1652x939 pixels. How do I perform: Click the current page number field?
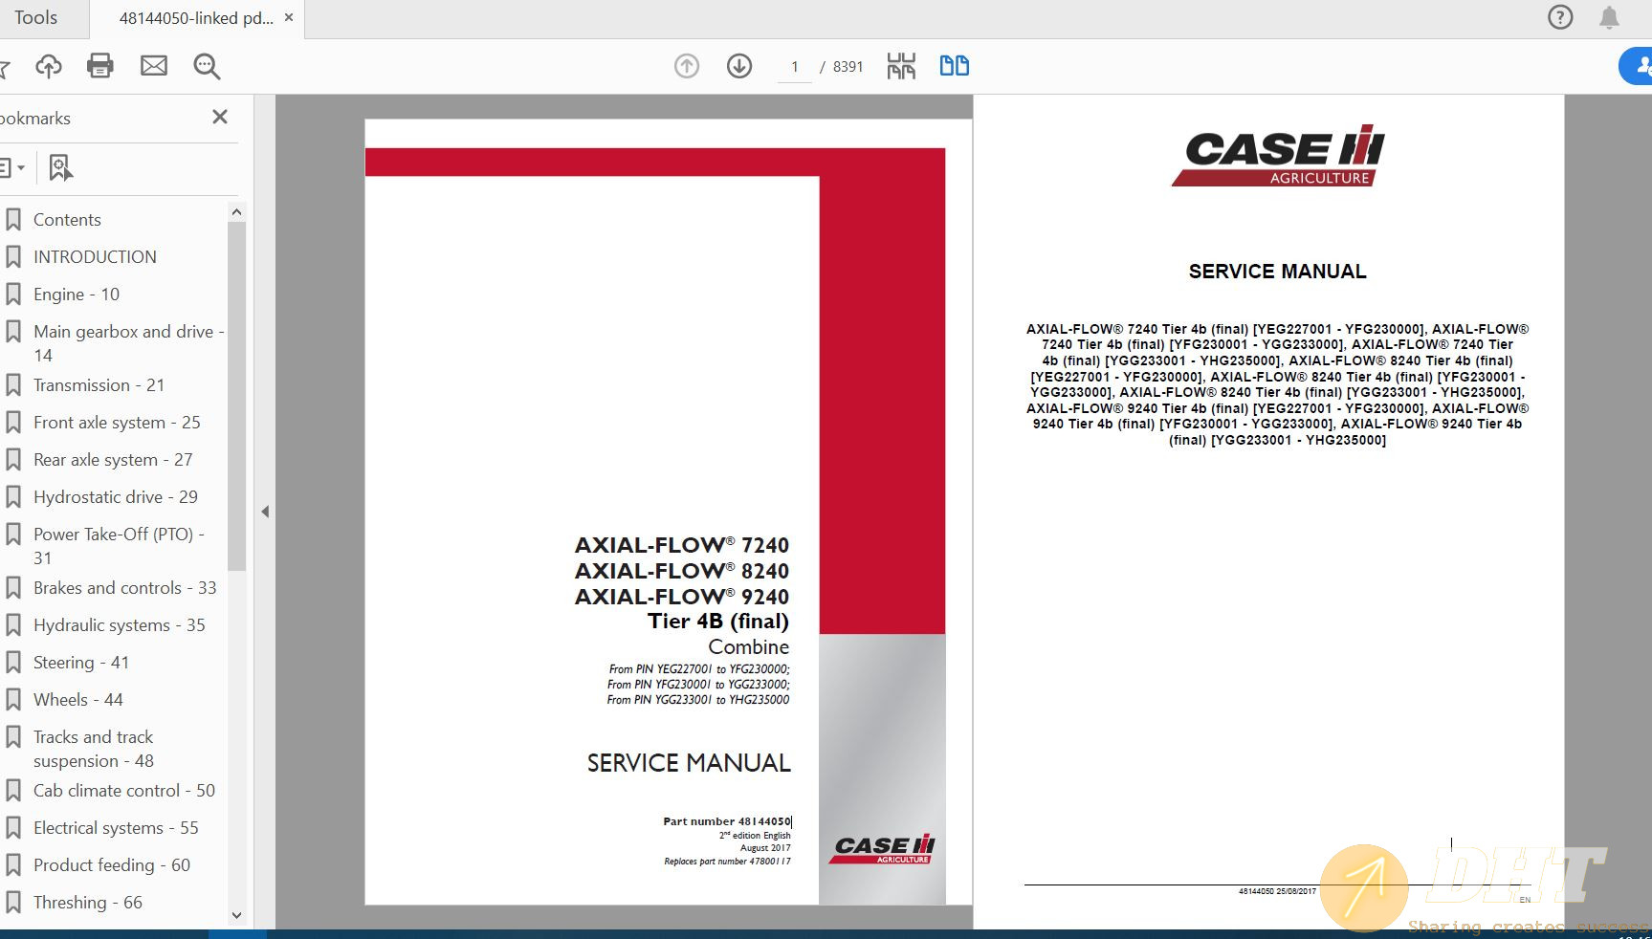pos(794,66)
